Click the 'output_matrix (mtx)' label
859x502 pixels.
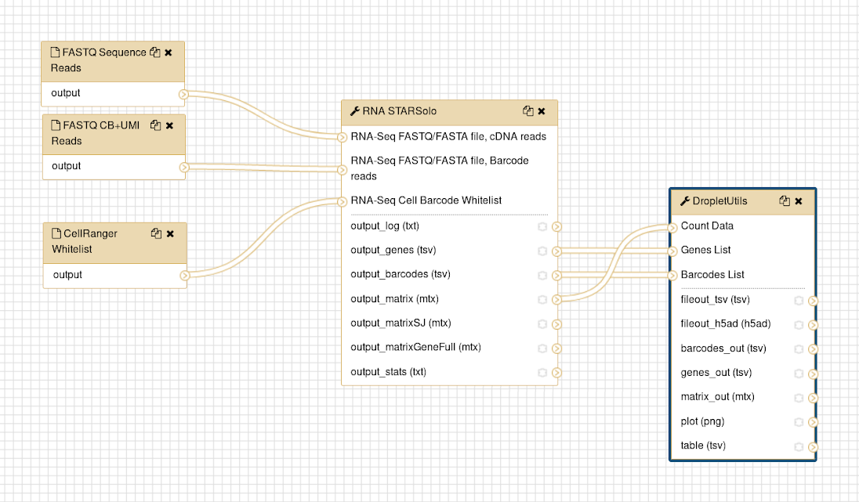coord(394,299)
